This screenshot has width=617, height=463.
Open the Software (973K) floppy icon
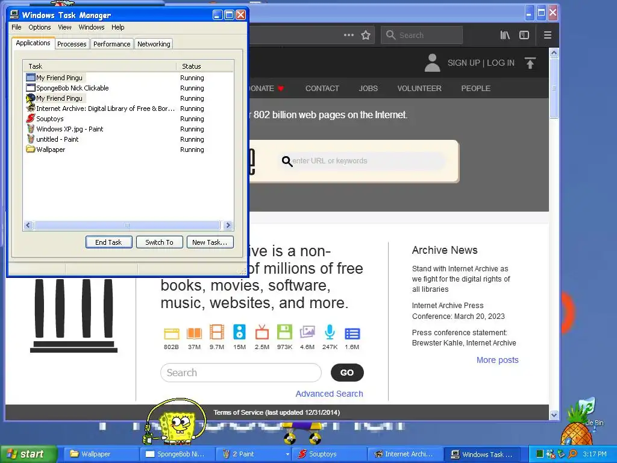[284, 332]
